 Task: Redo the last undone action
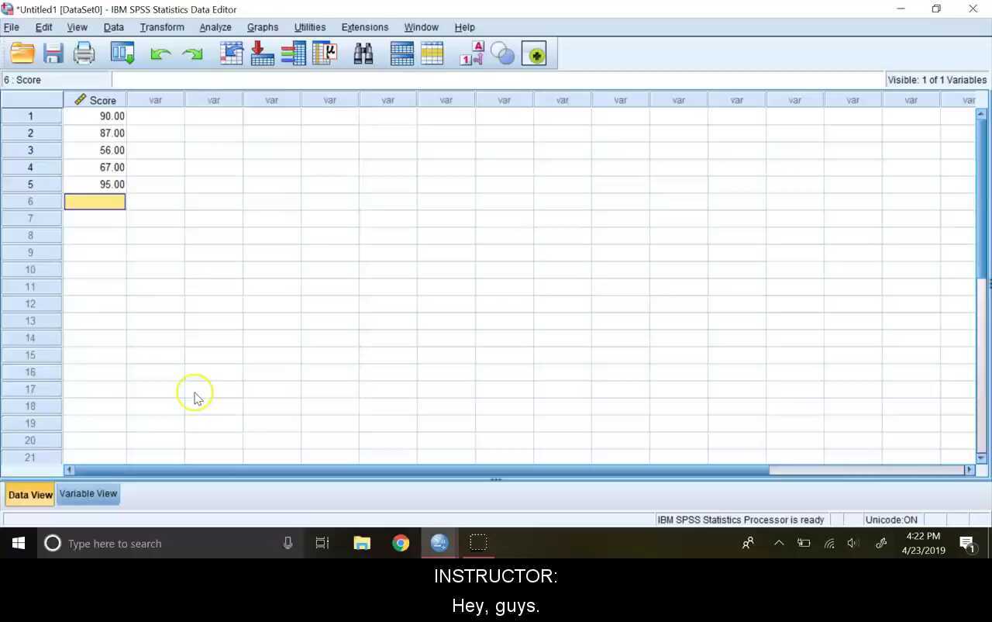(x=191, y=53)
